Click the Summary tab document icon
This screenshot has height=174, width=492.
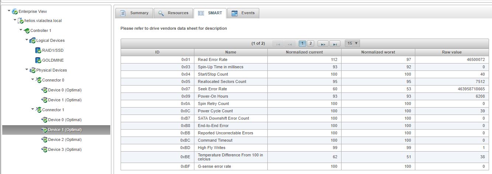point(123,13)
